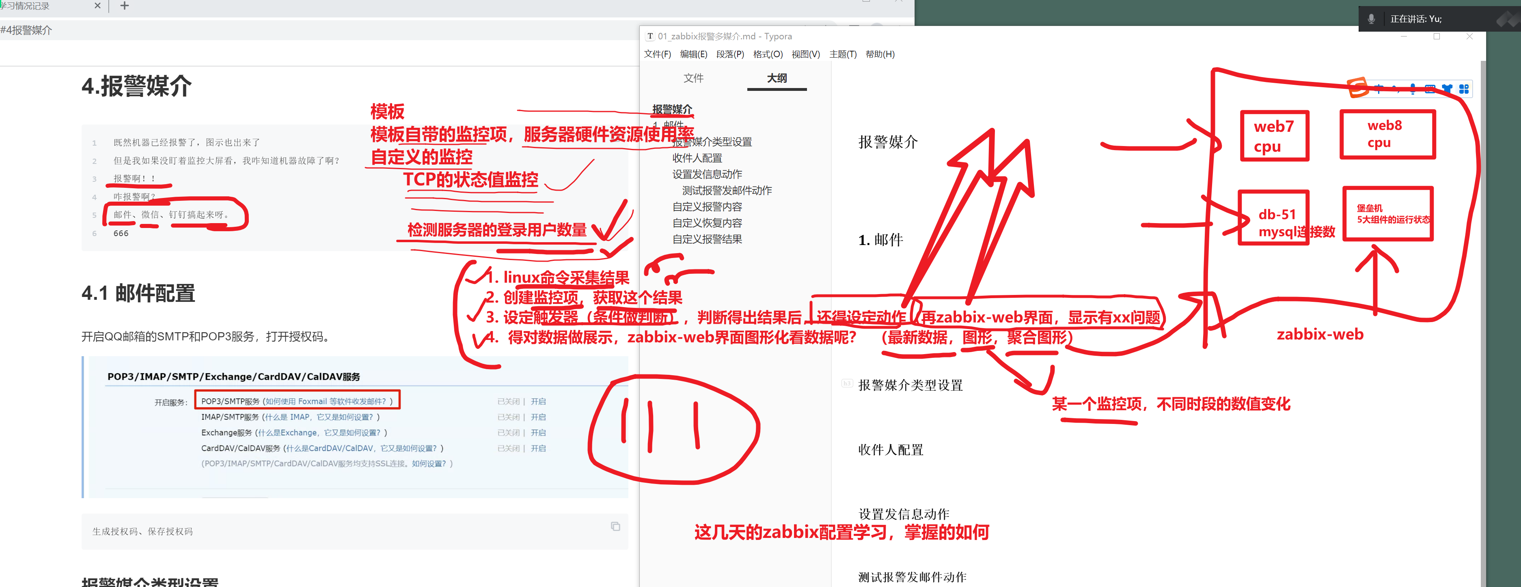The image size is (1521, 587).
Task: Open the Sogou soft keyboard icon
Action: (x=1430, y=89)
